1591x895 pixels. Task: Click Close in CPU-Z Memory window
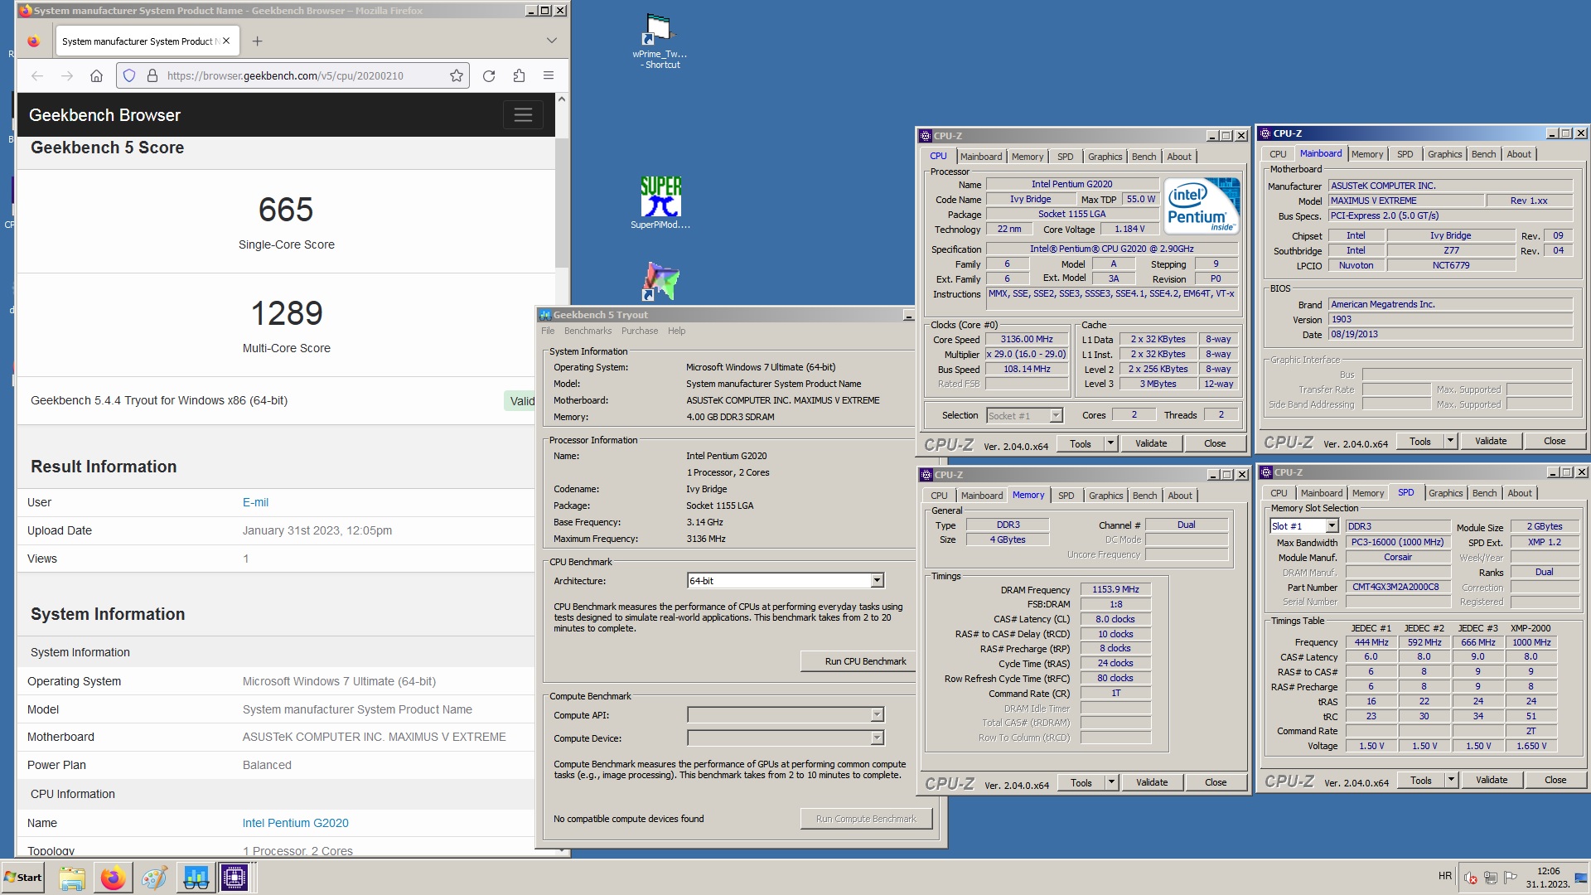click(x=1216, y=782)
